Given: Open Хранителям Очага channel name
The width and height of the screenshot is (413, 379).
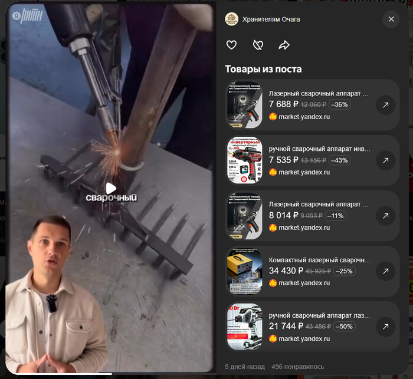Looking at the screenshot, I should (271, 19).
